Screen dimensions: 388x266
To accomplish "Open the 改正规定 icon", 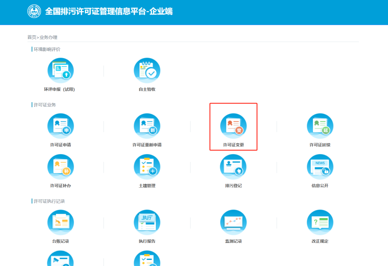I will point(320,223).
